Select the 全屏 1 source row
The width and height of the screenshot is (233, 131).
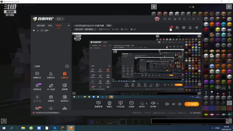click(51, 31)
